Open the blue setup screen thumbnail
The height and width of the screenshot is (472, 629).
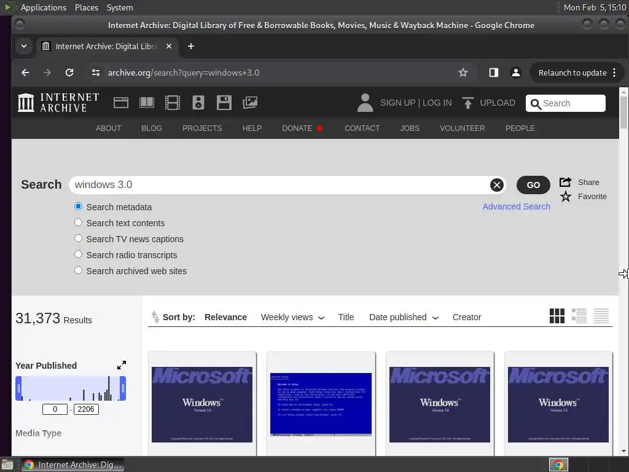click(321, 404)
